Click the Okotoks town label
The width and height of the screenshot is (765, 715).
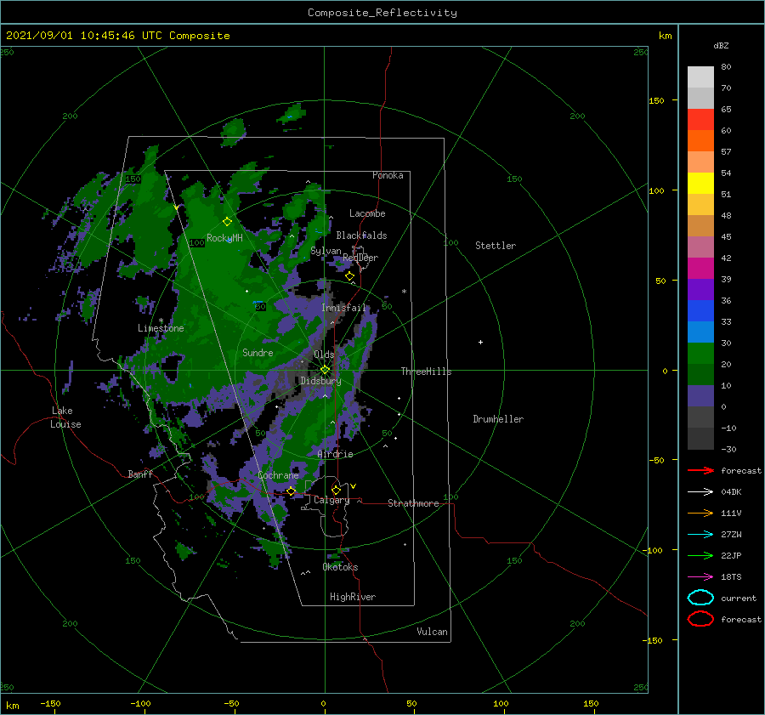(x=340, y=567)
